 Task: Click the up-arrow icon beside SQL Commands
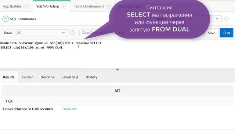(x=6, y=19)
